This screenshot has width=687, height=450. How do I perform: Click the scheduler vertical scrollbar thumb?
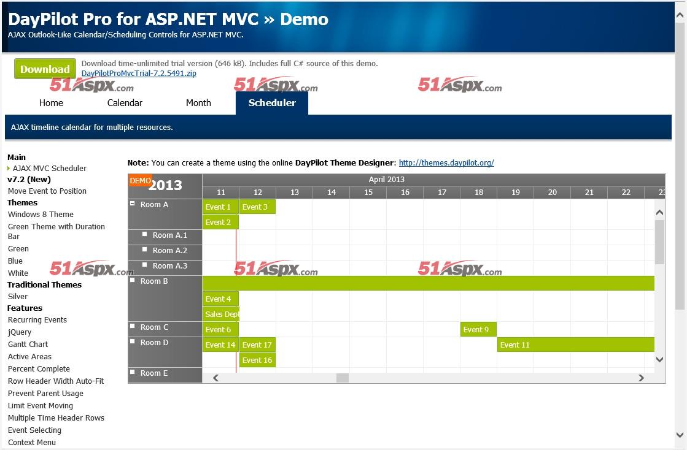tap(660, 242)
